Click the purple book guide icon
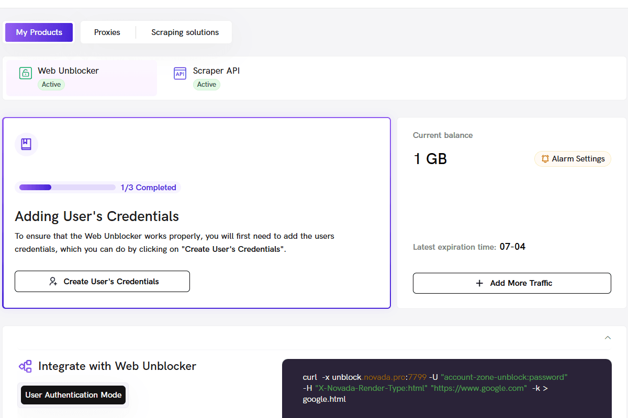 coord(26,144)
